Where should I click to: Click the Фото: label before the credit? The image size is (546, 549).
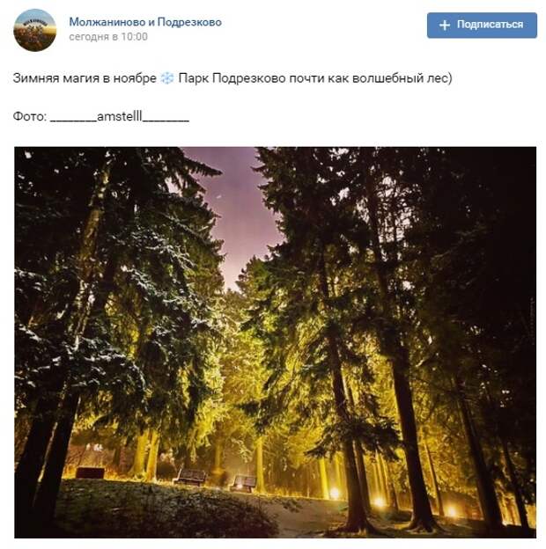30,116
